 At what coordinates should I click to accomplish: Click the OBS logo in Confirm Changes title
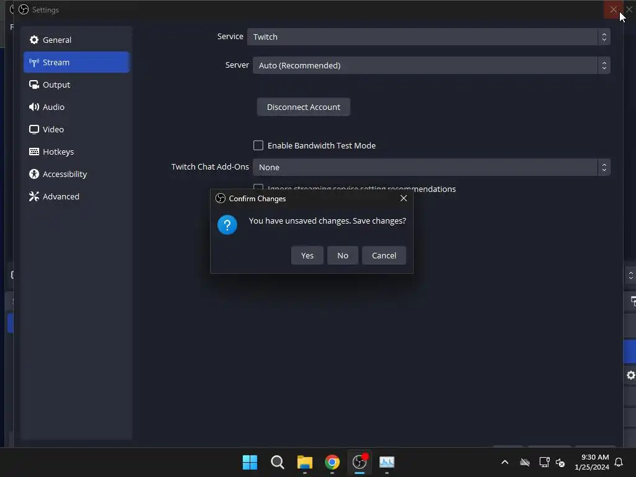pyautogui.click(x=220, y=198)
